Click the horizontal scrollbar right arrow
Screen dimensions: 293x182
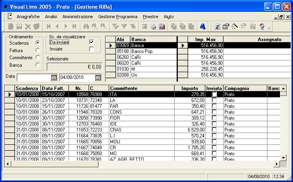coord(277,164)
